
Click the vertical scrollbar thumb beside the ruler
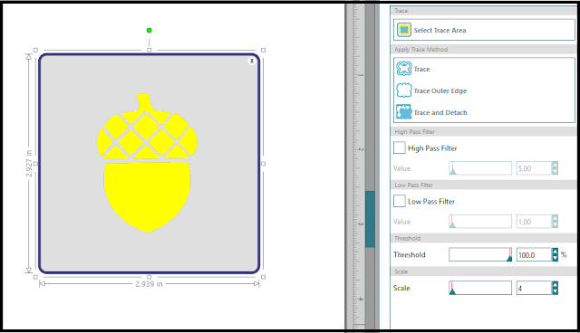pyautogui.click(x=370, y=219)
